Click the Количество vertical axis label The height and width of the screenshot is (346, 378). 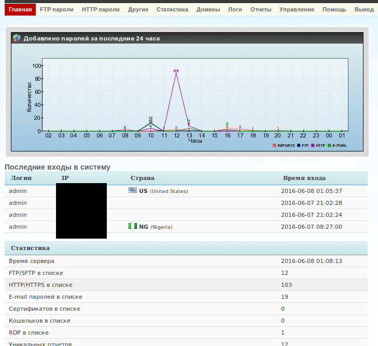(x=29, y=97)
